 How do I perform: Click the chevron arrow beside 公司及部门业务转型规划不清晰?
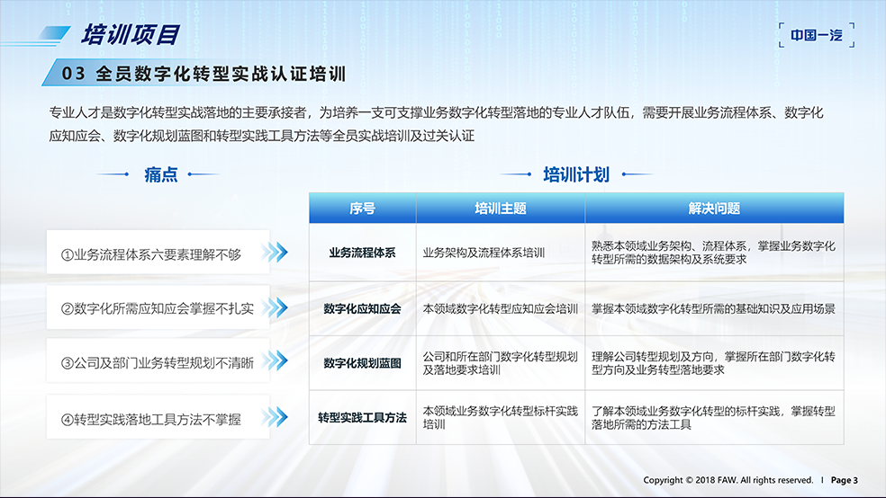276,361
